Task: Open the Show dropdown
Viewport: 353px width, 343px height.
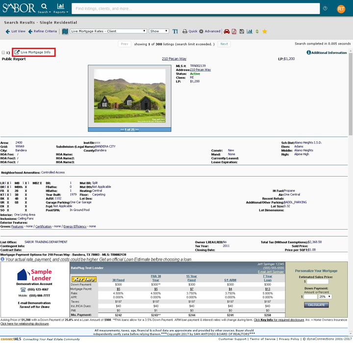Action: 159,31
